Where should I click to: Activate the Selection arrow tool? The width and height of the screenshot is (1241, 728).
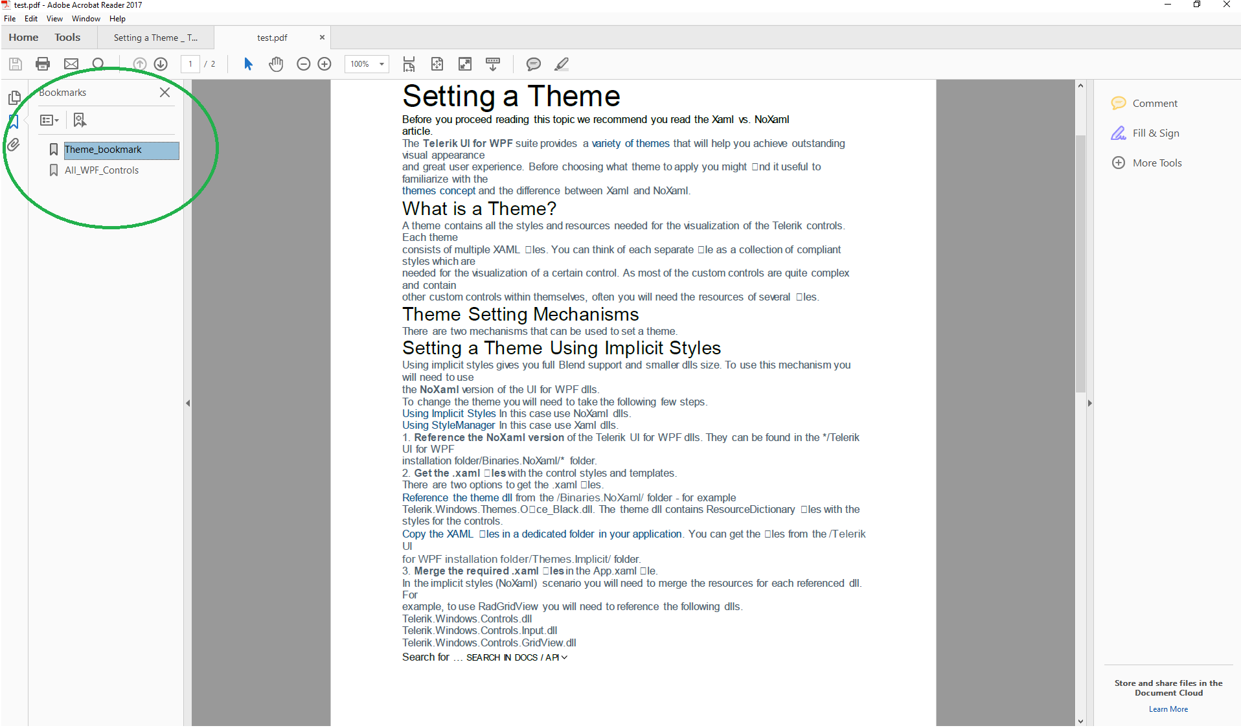point(248,64)
